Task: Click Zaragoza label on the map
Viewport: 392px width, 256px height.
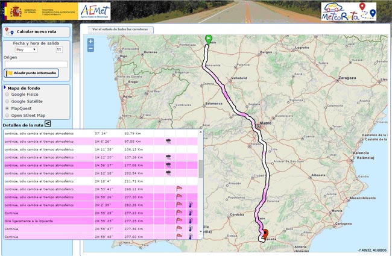Action: click(347, 78)
